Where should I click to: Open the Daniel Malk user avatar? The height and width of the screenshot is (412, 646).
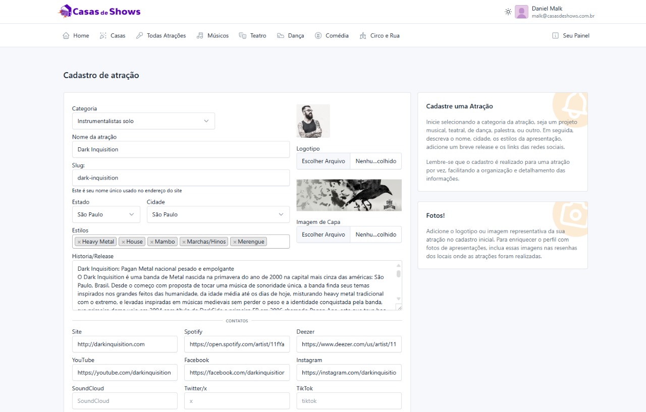coord(521,12)
